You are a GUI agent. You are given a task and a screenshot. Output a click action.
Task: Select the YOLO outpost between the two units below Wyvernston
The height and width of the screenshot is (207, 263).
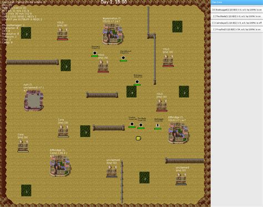click(x=103, y=66)
